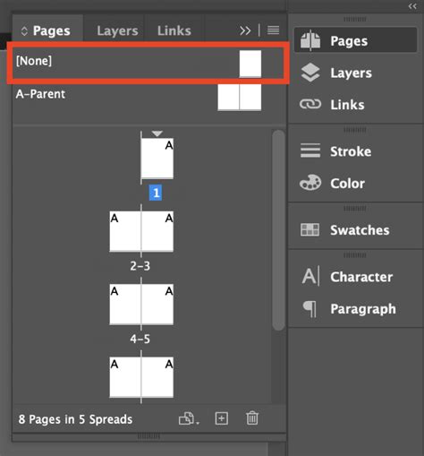Delete selected pages with trash icon
The width and height of the screenshot is (424, 456).
pyautogui.click(x=252, y=418)
